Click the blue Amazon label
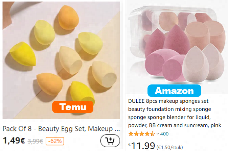The image size is (228, 151). [x=174, y=91]
